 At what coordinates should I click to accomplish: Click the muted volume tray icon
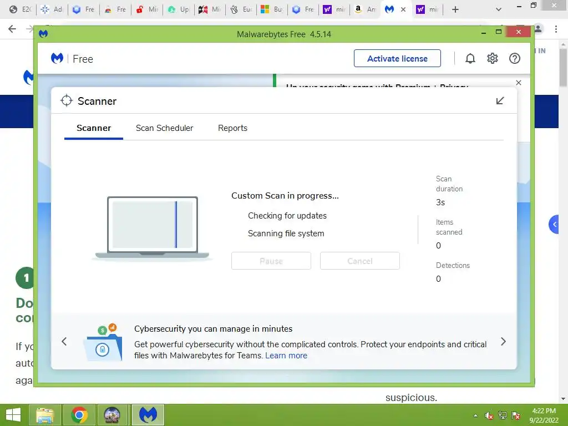point(489,415)
